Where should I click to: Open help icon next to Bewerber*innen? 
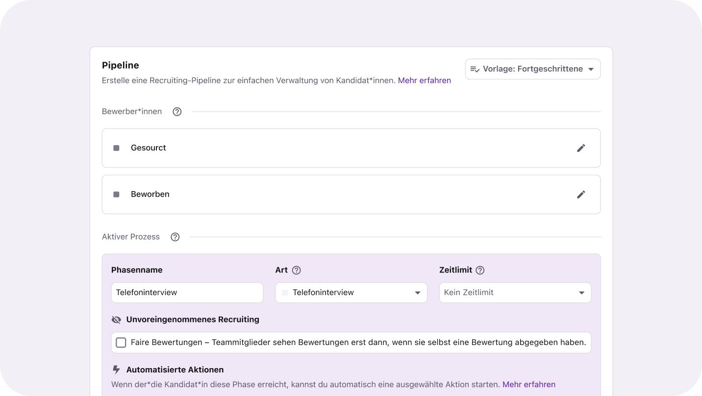tap(177, 112)
